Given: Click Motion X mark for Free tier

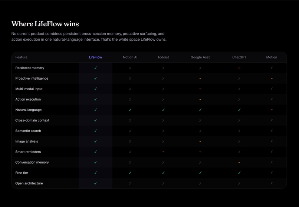Looking at the screenshot, I should [x=272, y=173].
